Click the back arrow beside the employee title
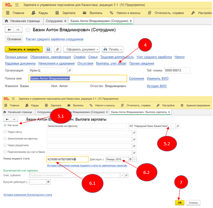Image resolution: width=213 pixels, height=208 pixels. click(x=9, y=30)
